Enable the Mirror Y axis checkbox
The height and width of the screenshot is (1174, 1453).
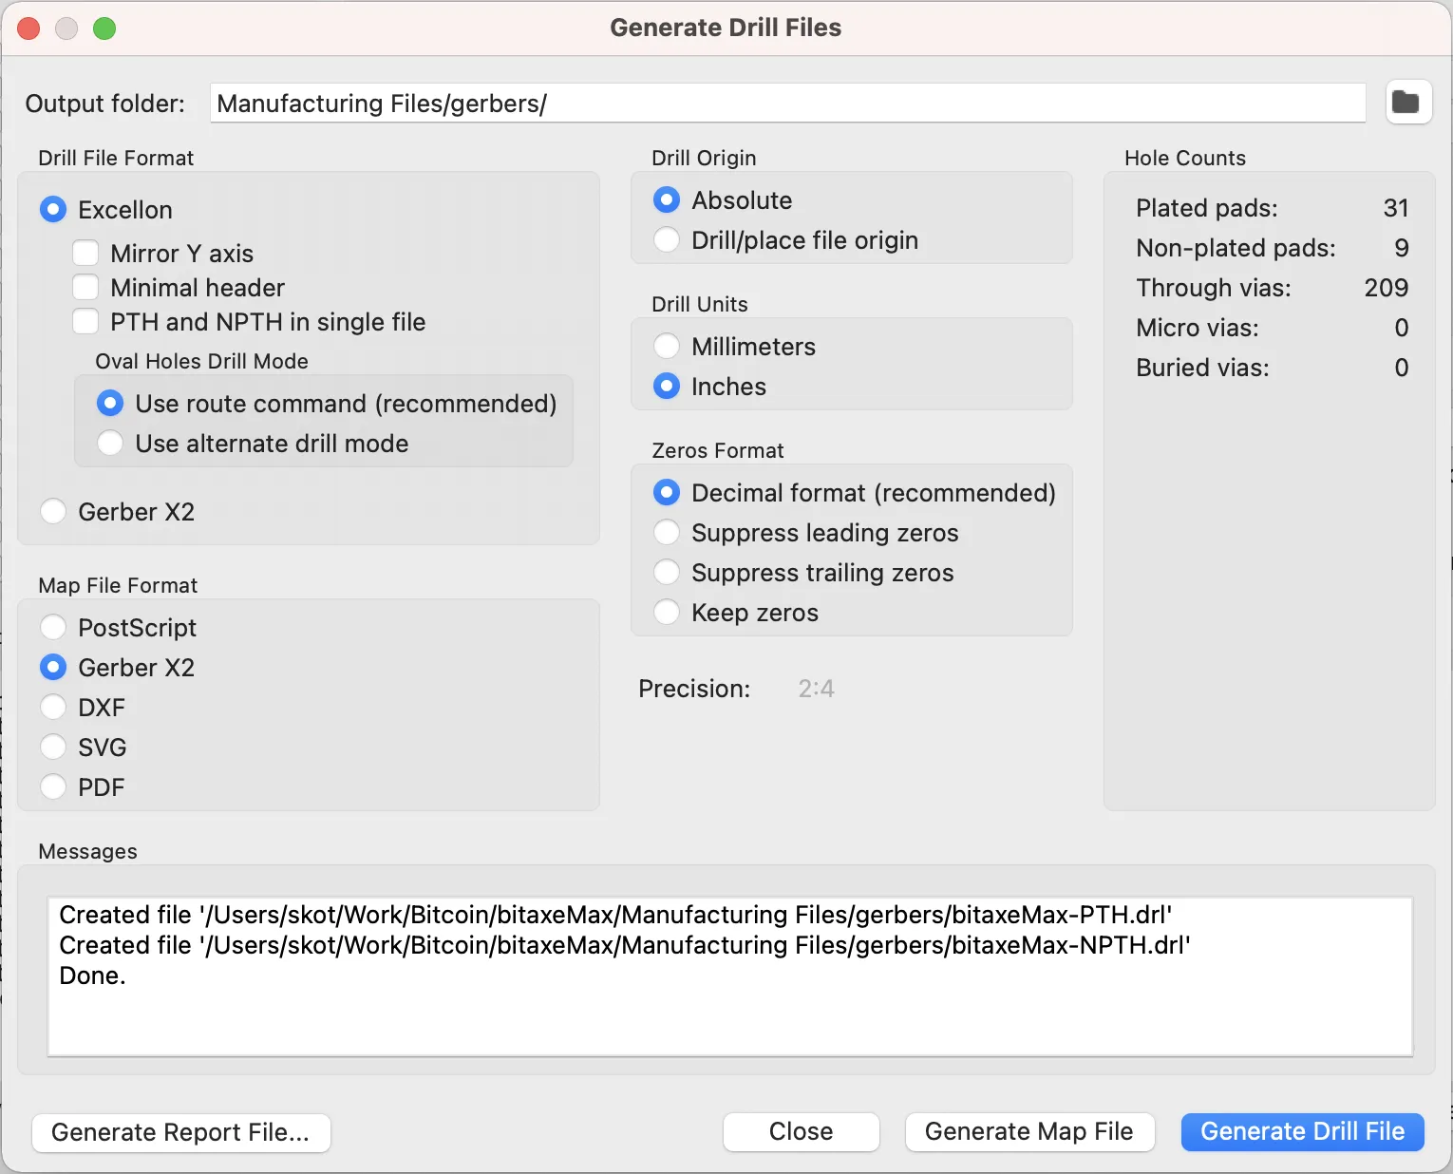point(85,253)
